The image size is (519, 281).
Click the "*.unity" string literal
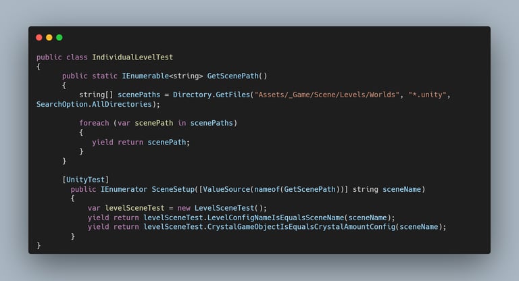[x=427, y=95]
